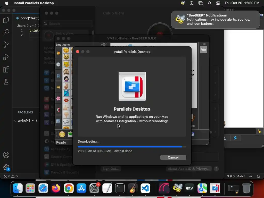Open Install Parallels Desktop app menu
This screenshot has height=198, width=264.
tap(34, 3)
